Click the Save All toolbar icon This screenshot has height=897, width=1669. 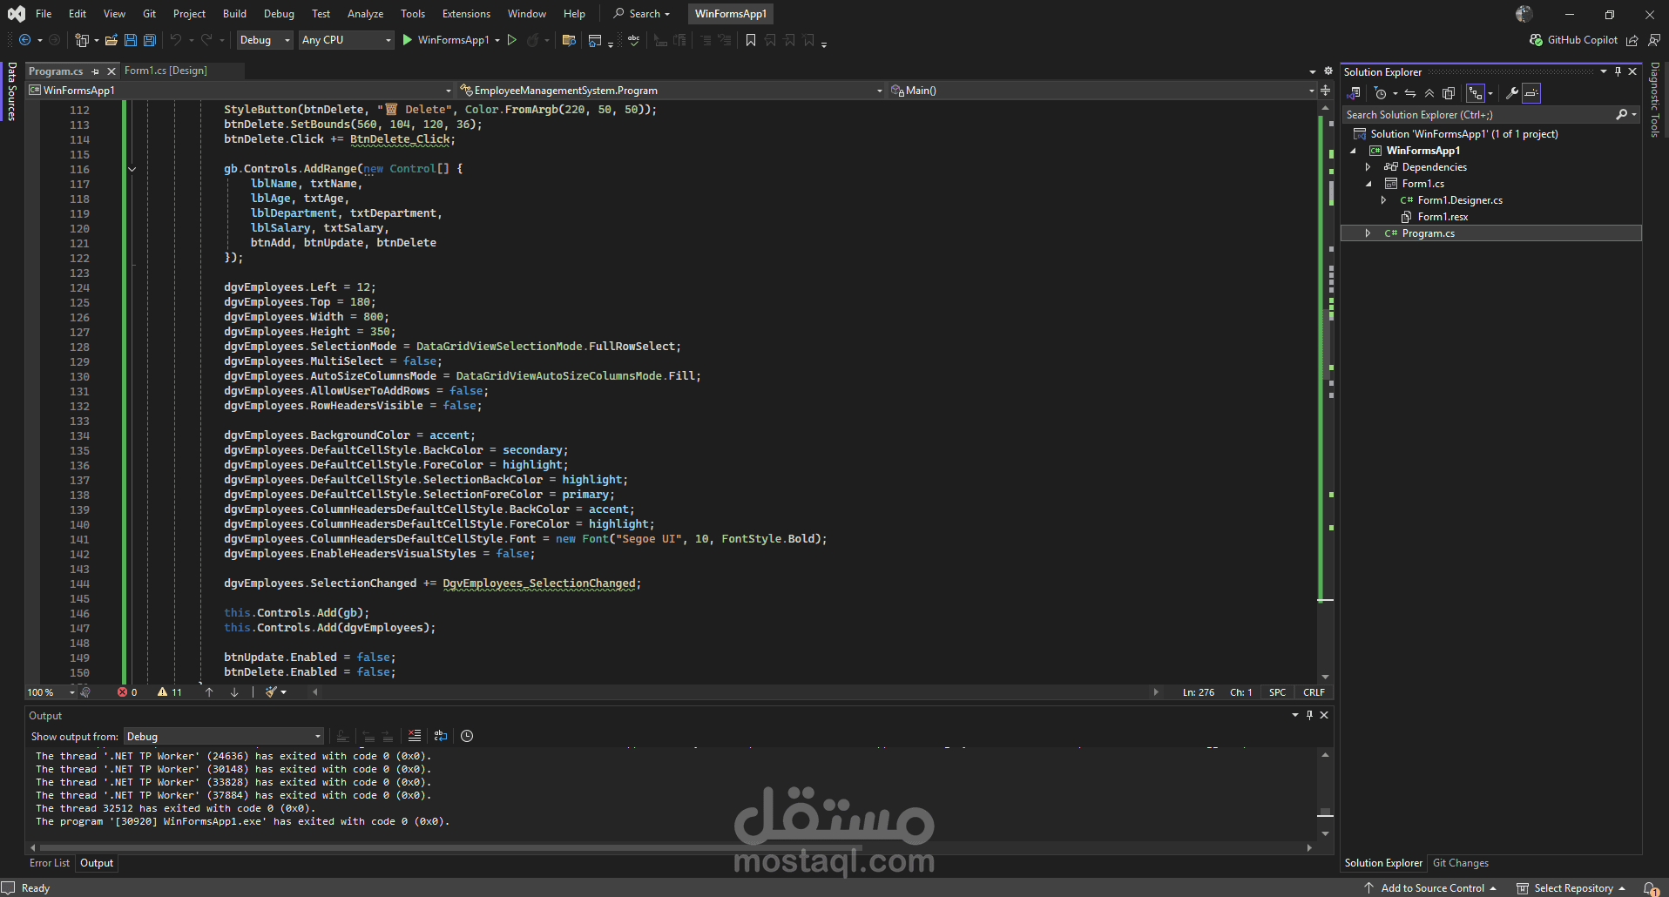150,40
